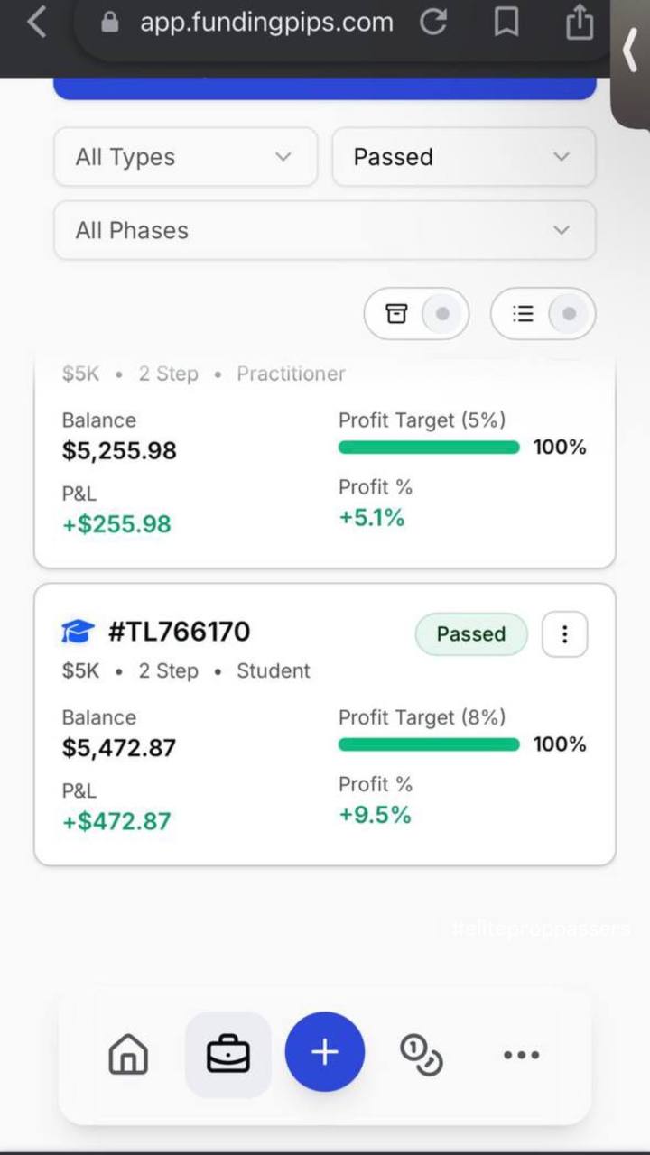Bookmark this page in the browser

tap(506, 23)
